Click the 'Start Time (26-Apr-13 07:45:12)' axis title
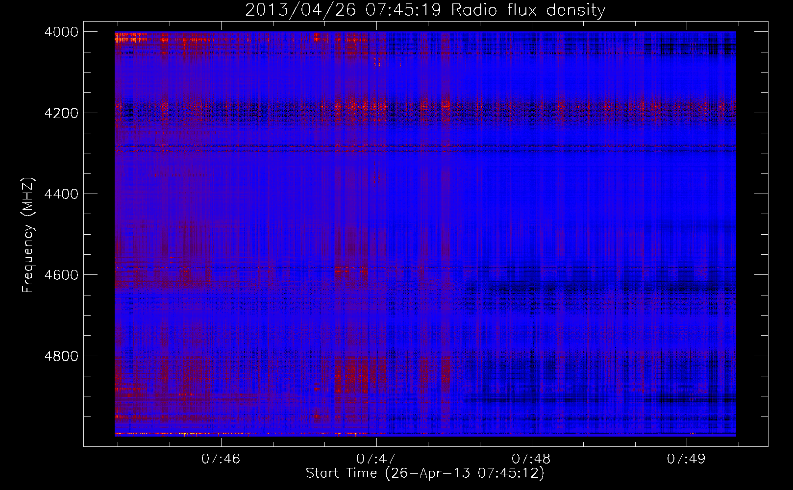 tap(425, 473)
